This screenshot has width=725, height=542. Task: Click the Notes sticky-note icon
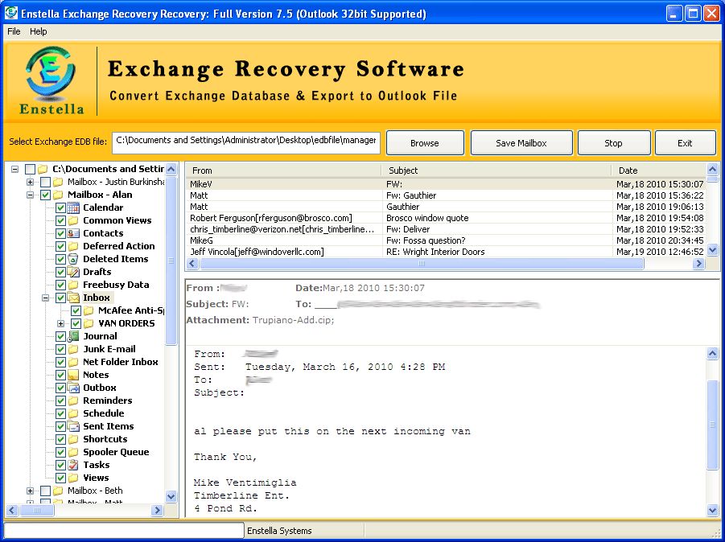tap(73, 375)
